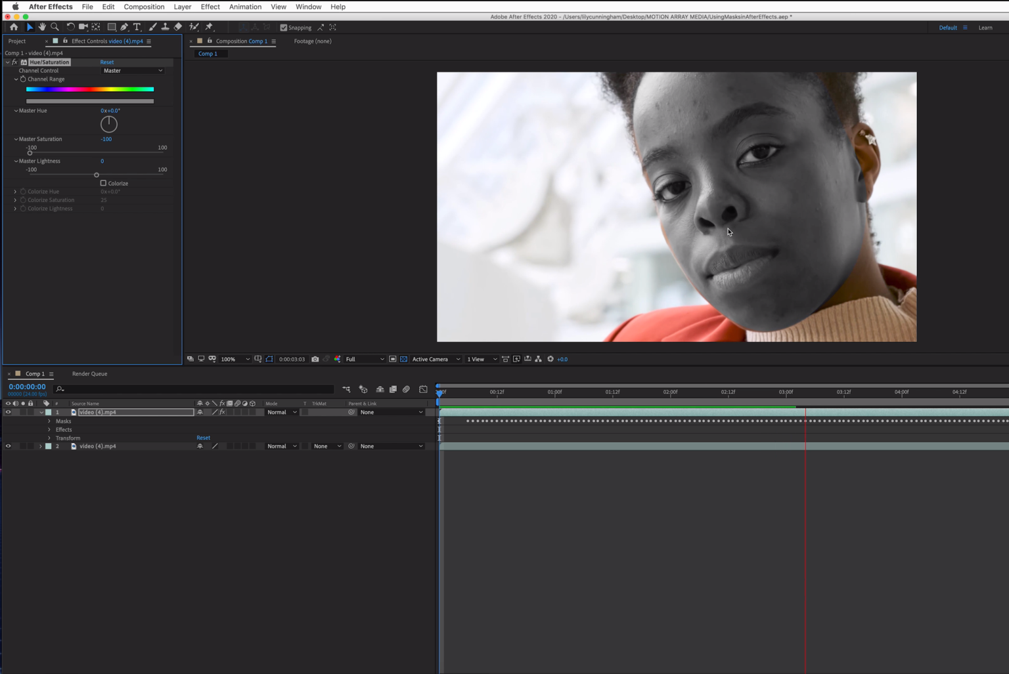Reset the Hue/Saturation effect
Image resolution: width=1009 pixels, height=674 pixels.
point(106,62)
